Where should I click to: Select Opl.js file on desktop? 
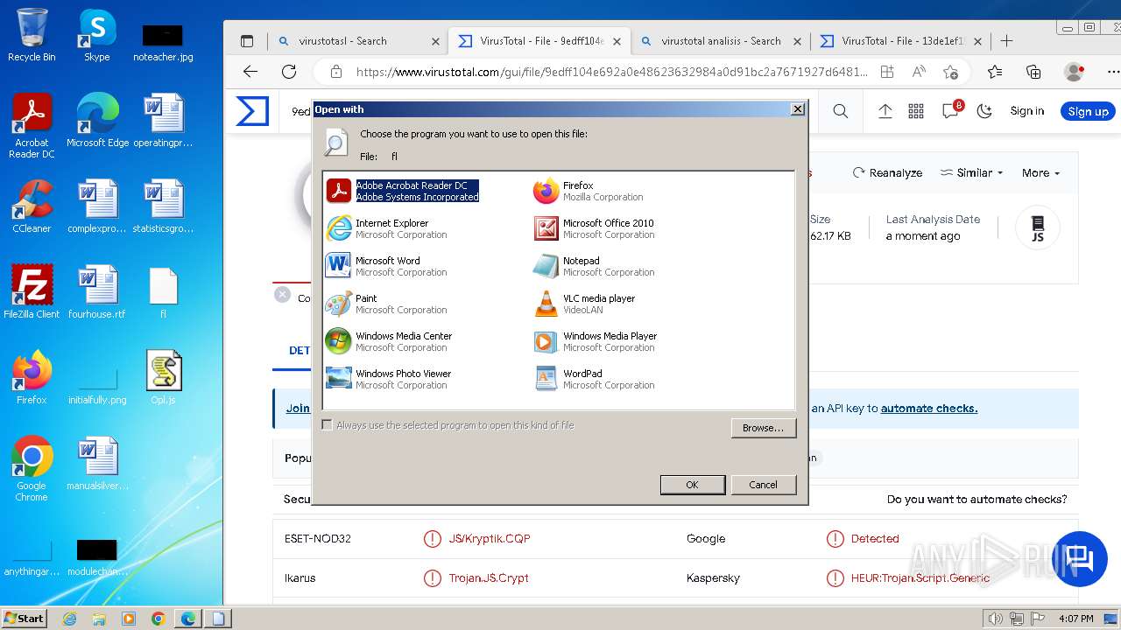point(164,377)
